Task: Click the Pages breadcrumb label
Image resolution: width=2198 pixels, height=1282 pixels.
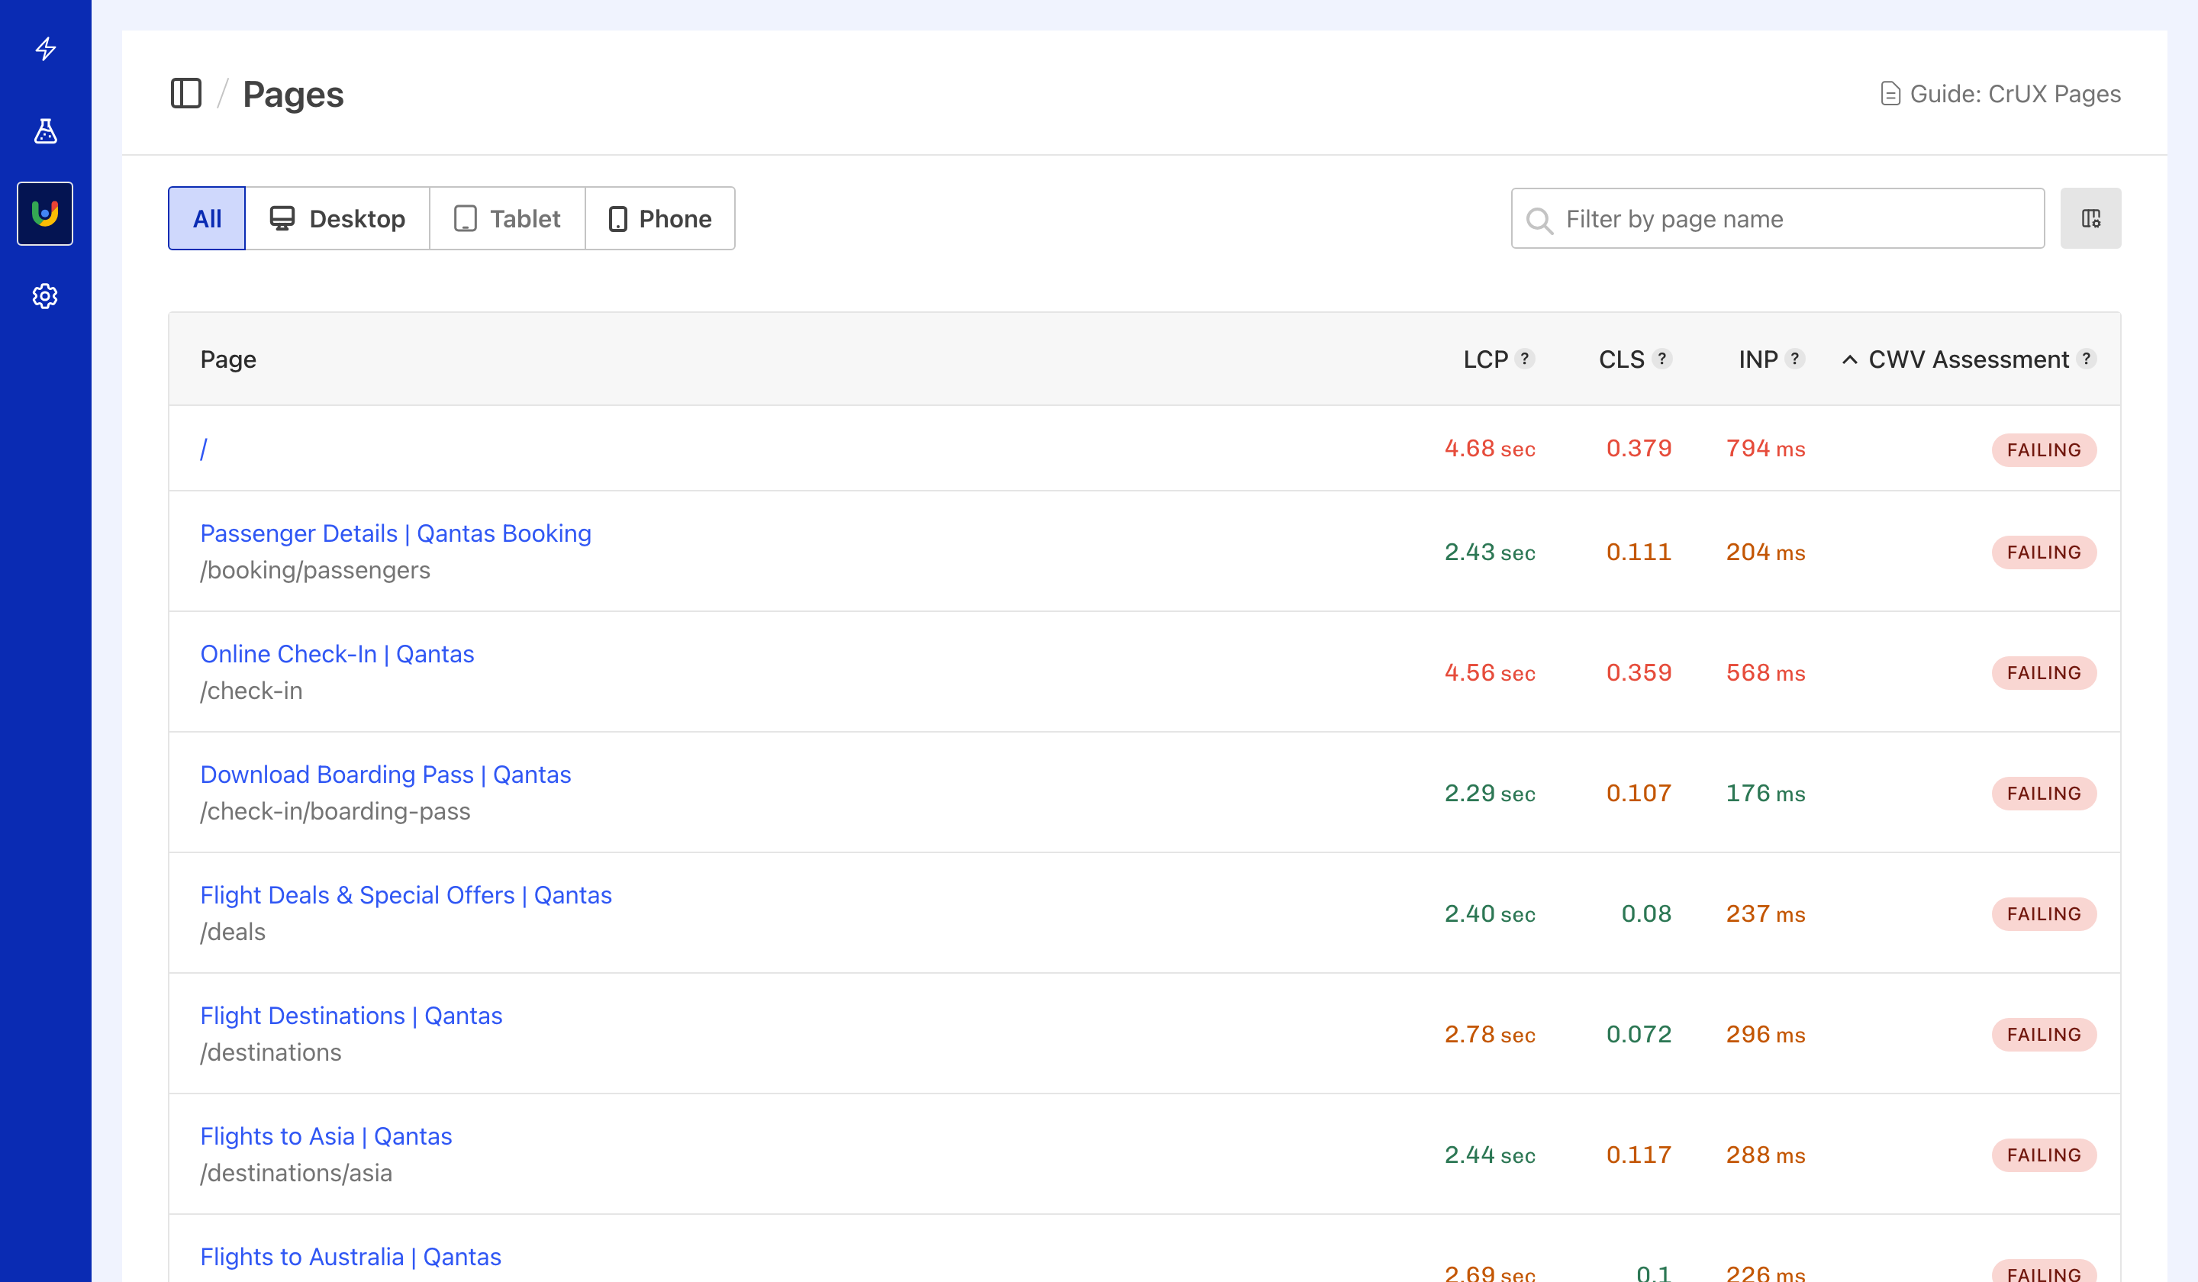Action: (293, 94)
